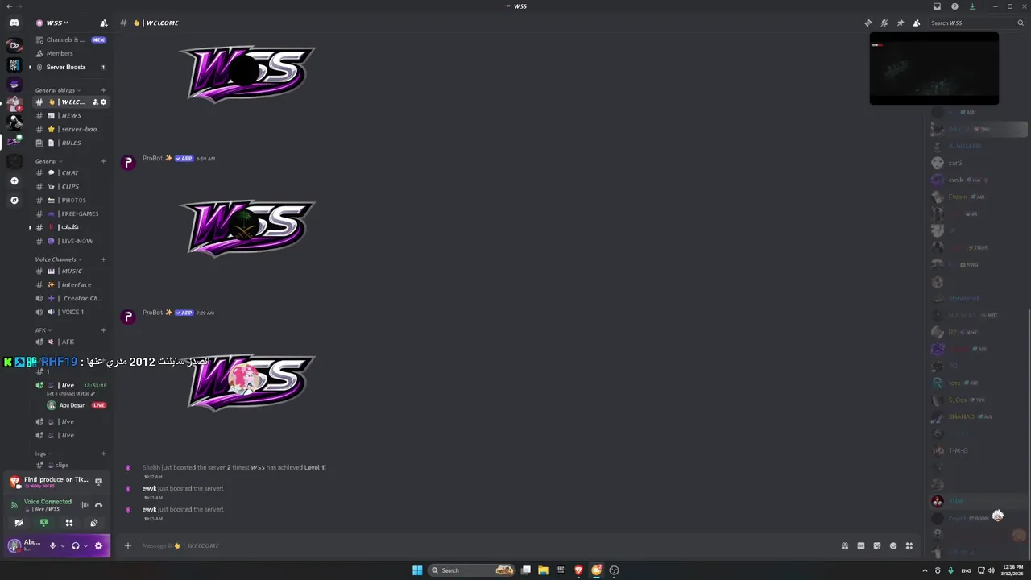Collapse the General category
Viewport: 1031px width, 580px height.
tap(48, 161)
